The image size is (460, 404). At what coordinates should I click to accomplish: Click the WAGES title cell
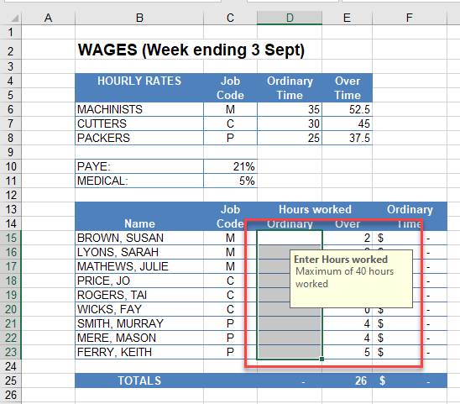(191, 50)
